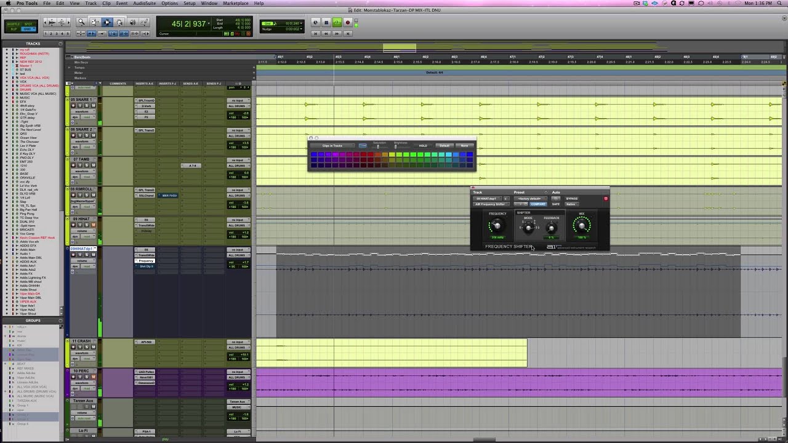The width and height of the screenshot is (788, 443).
Task: Pick the bright yellow swatch in color palette
Action: (x=392, y=154)
